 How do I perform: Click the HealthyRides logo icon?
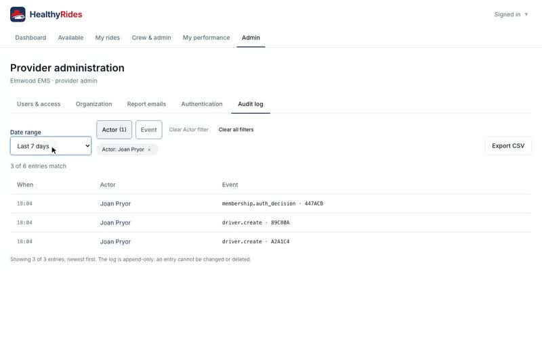click(x=18, y=14)
